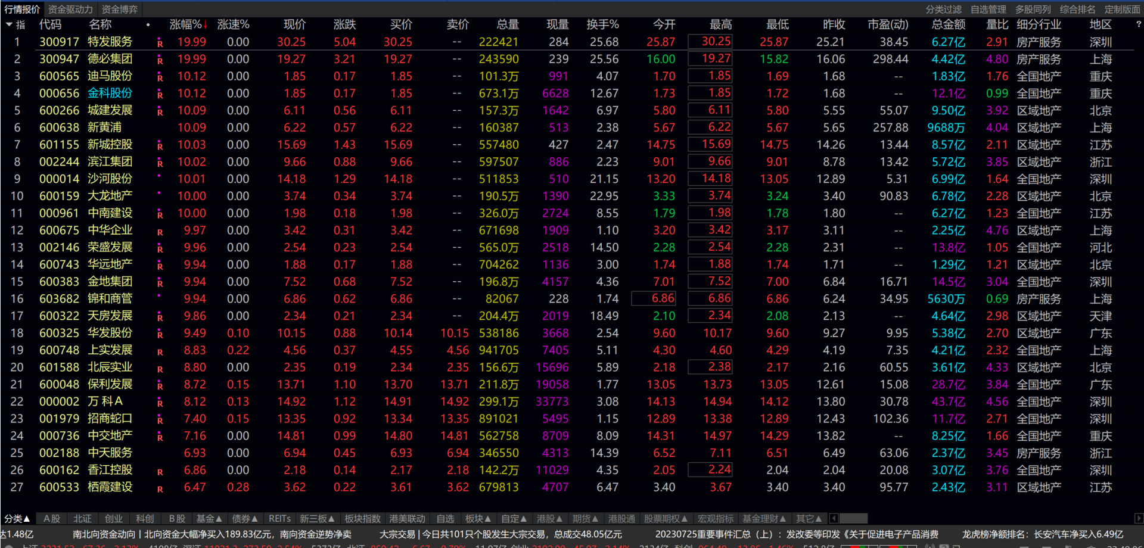Sort by the 总金额 column header
The width and height of the screenshot is (1144, 548).
(x=949, y=24)
